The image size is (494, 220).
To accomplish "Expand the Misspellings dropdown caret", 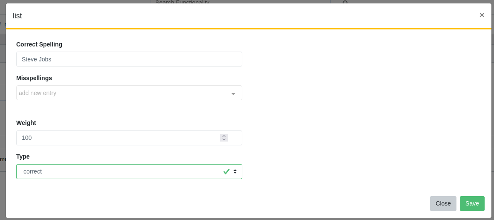I will [x=233, y=94].
